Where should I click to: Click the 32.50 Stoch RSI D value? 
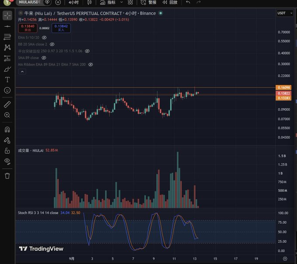pos(76,213)
